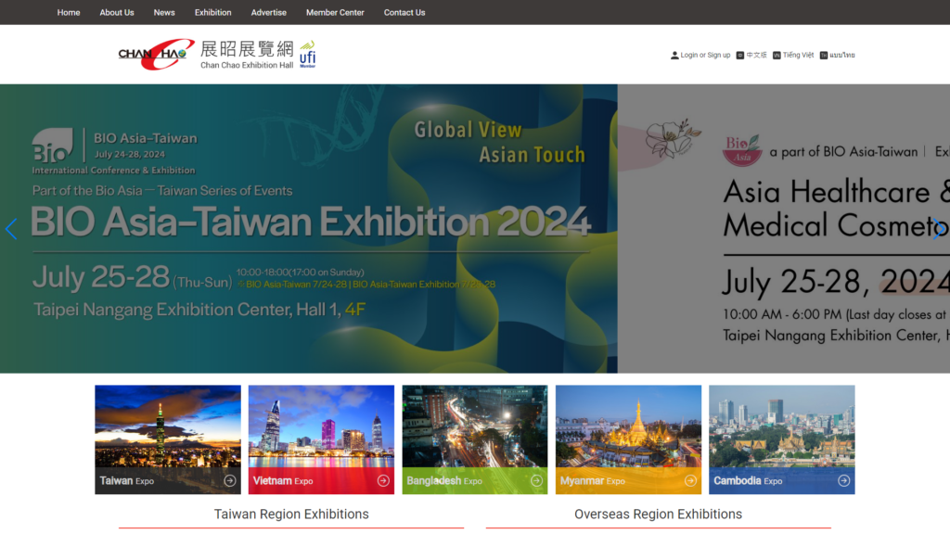Click the Thai language flag icon
Image resolution: width=950 pixels, height=534 pixels.
tap(824, 55)
